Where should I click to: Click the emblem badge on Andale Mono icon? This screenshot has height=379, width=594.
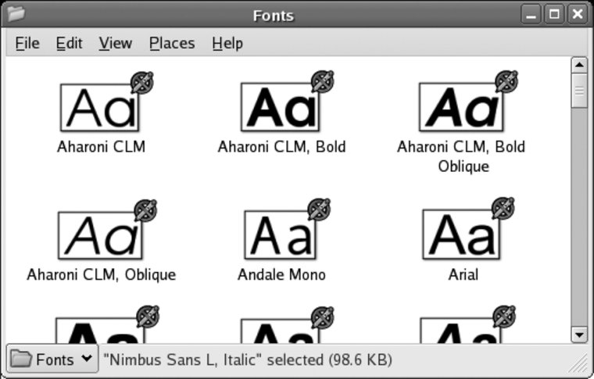pos(319,208)
